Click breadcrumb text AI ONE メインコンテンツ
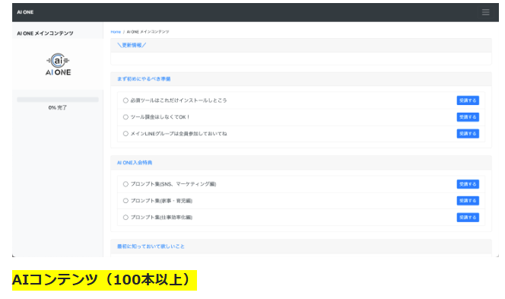505x299 pixels. [x=148, y=32]
